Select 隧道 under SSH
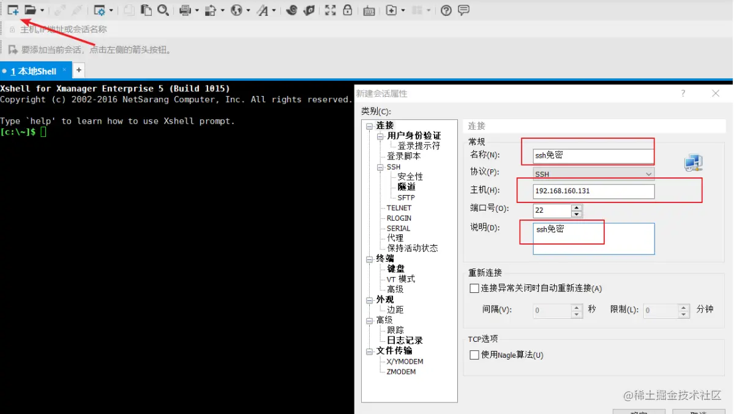734x414 pixels. (x=406, y=187)
